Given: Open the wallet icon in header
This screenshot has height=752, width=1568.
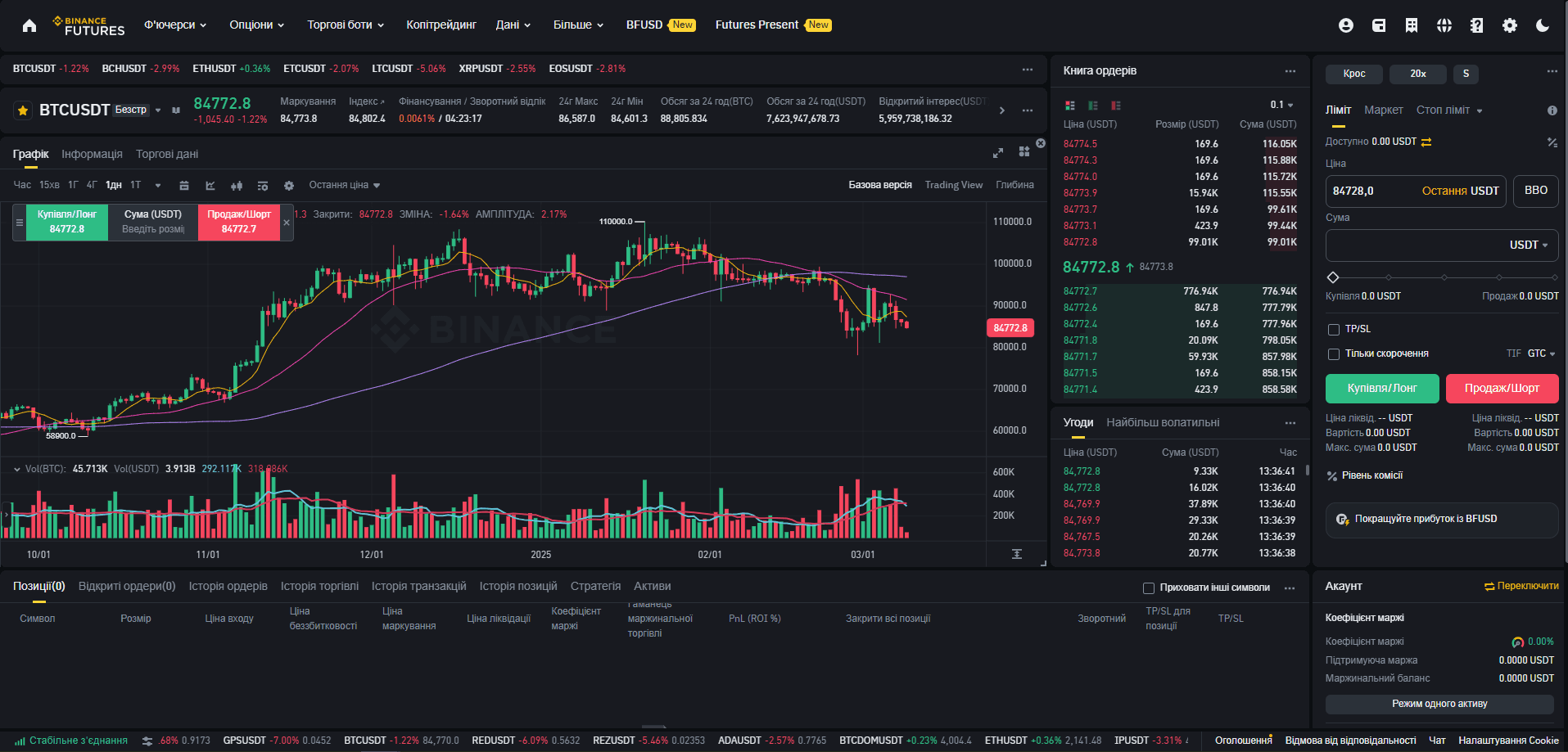Looking at the screenshot, I should pos(1379,25).
